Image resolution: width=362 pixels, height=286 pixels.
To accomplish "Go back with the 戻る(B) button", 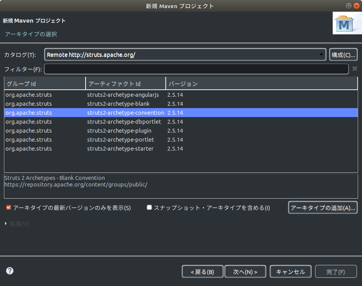I will tap(203, 272).
